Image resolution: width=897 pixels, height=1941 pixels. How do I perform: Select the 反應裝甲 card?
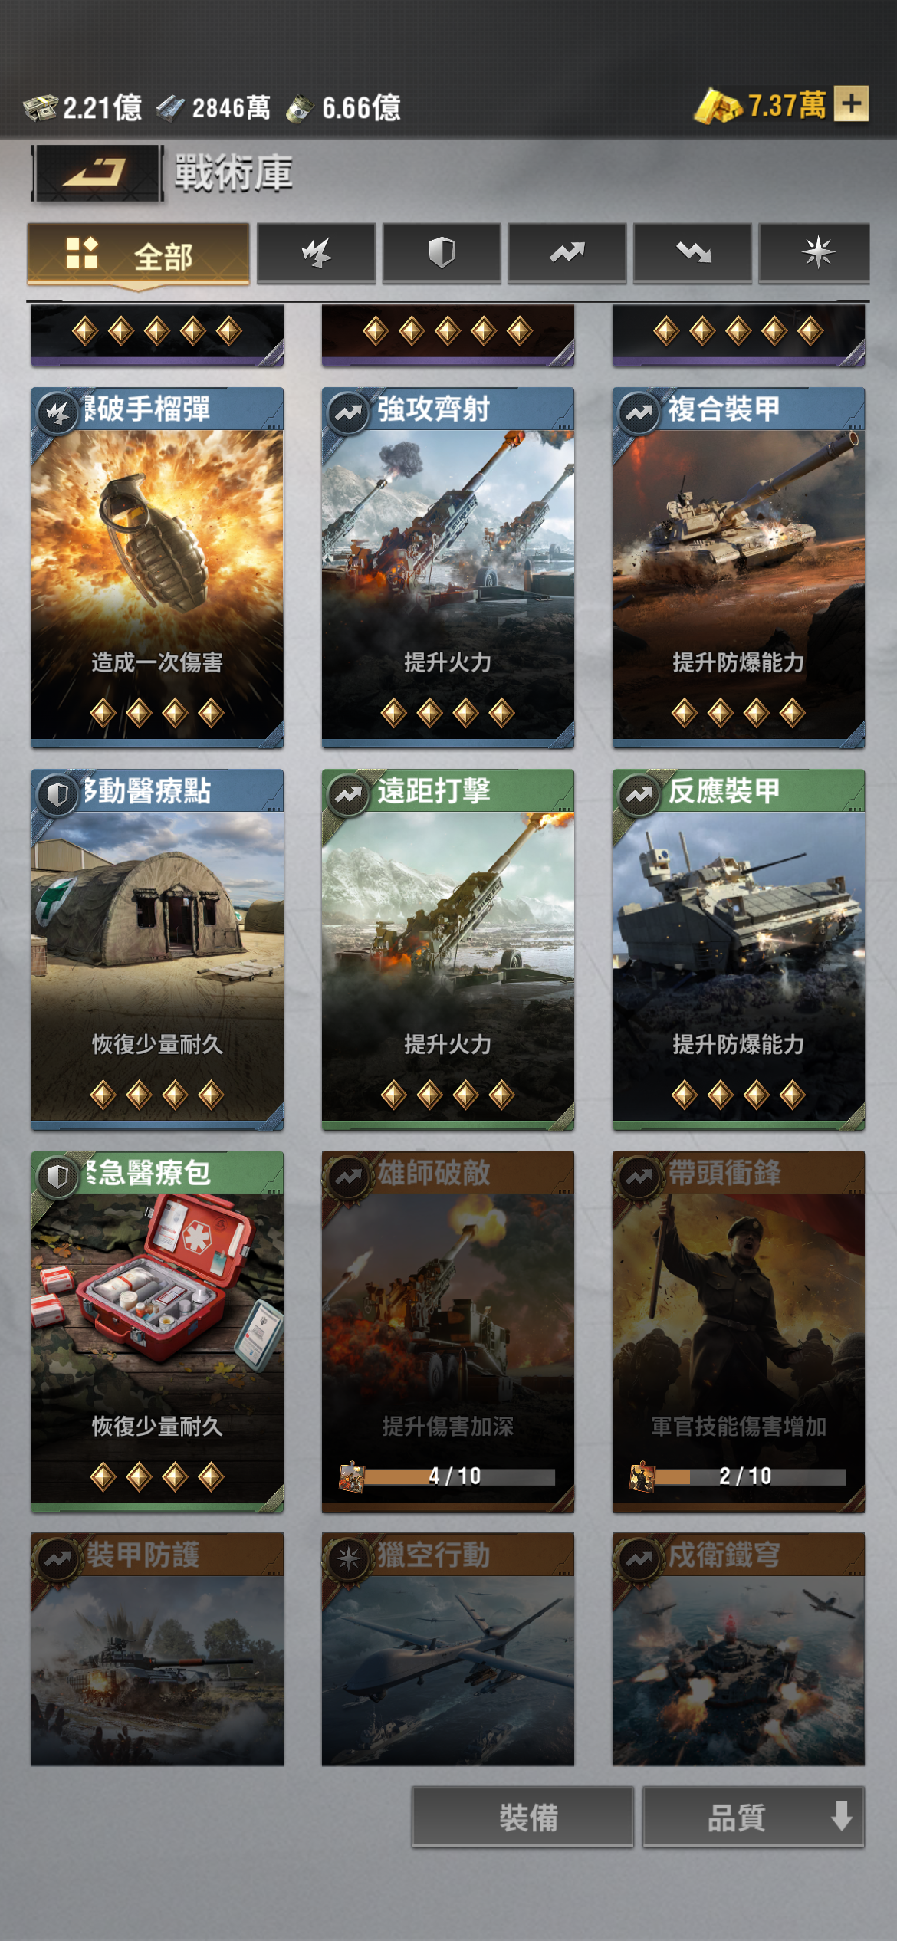point(738,949)
